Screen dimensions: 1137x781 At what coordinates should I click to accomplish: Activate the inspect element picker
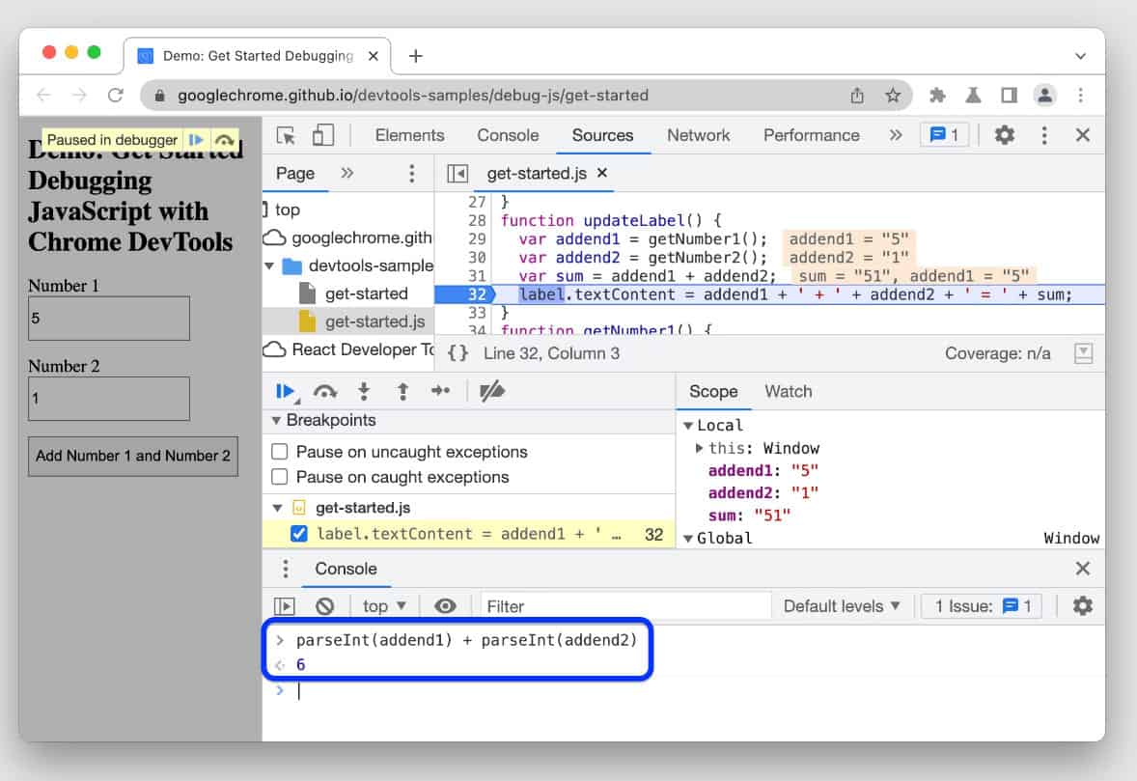click(286, 135)
